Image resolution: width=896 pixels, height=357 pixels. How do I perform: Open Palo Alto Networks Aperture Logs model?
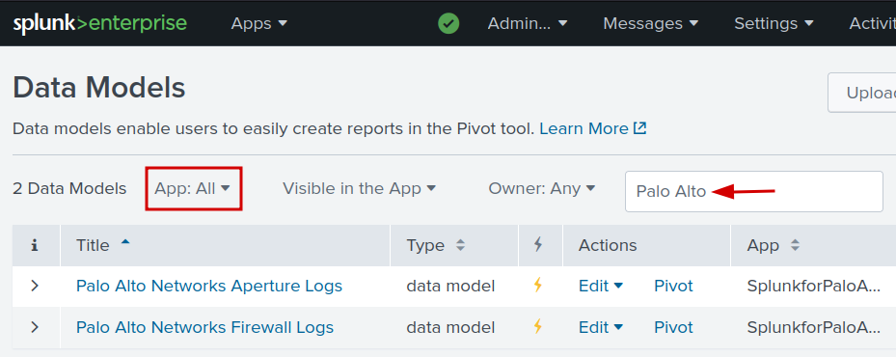[x=209, y=286]
